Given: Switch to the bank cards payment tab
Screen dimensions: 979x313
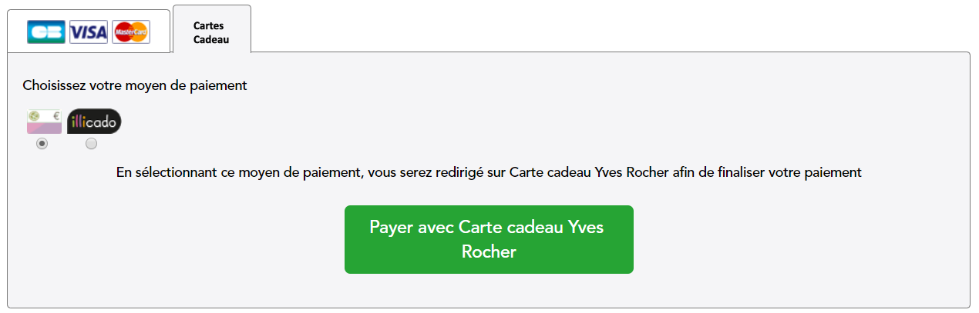Looking at the screenshot, I should coord(88,32).
